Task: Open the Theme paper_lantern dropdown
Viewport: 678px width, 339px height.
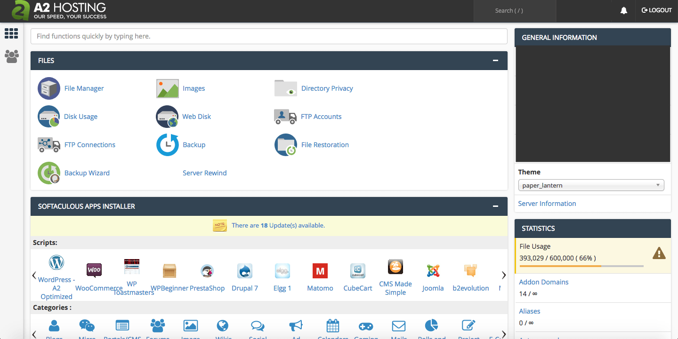Action: (591, 185)
